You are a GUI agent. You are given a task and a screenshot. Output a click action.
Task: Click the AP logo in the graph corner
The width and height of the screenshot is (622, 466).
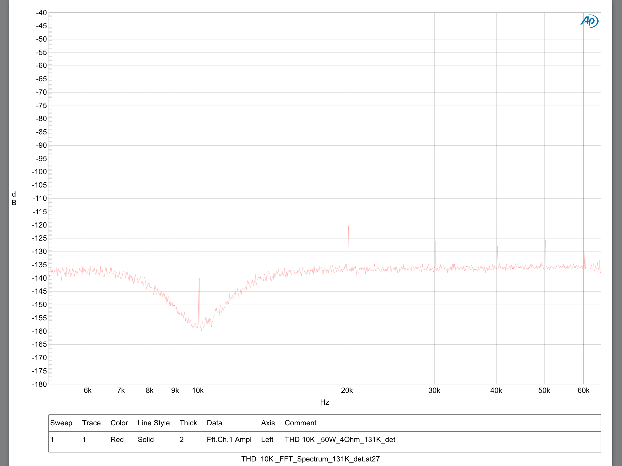[589, 21]
